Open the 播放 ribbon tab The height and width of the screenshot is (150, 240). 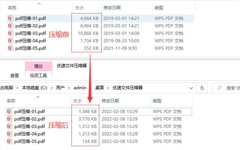coord(38,66)
